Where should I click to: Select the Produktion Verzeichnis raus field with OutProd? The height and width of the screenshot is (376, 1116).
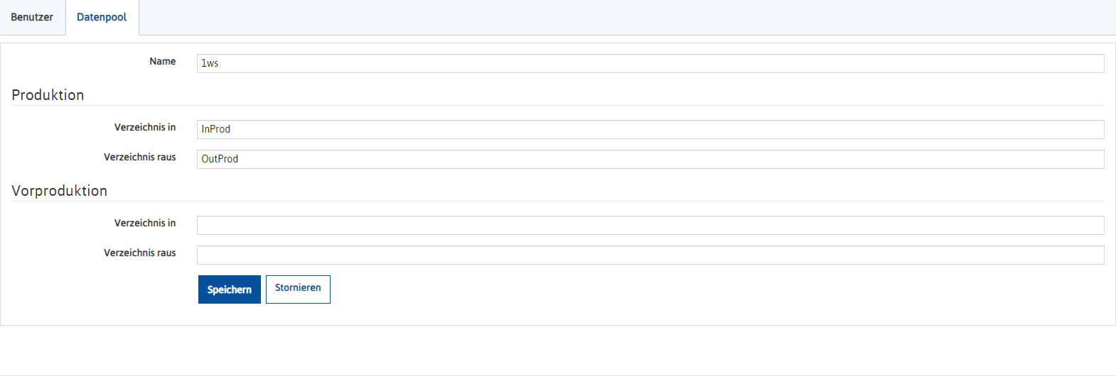click(x=650, y=159)
